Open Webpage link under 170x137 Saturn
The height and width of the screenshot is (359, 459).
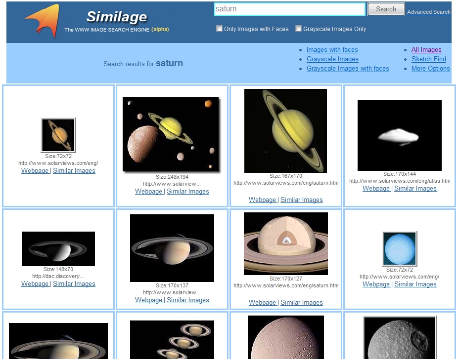[148, 300]
